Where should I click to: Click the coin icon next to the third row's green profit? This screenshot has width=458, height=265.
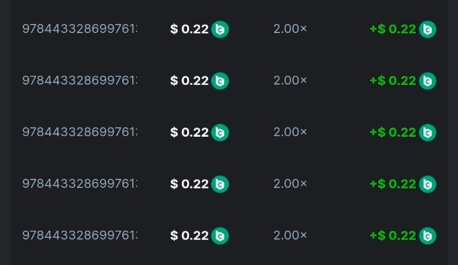[427, 132]
